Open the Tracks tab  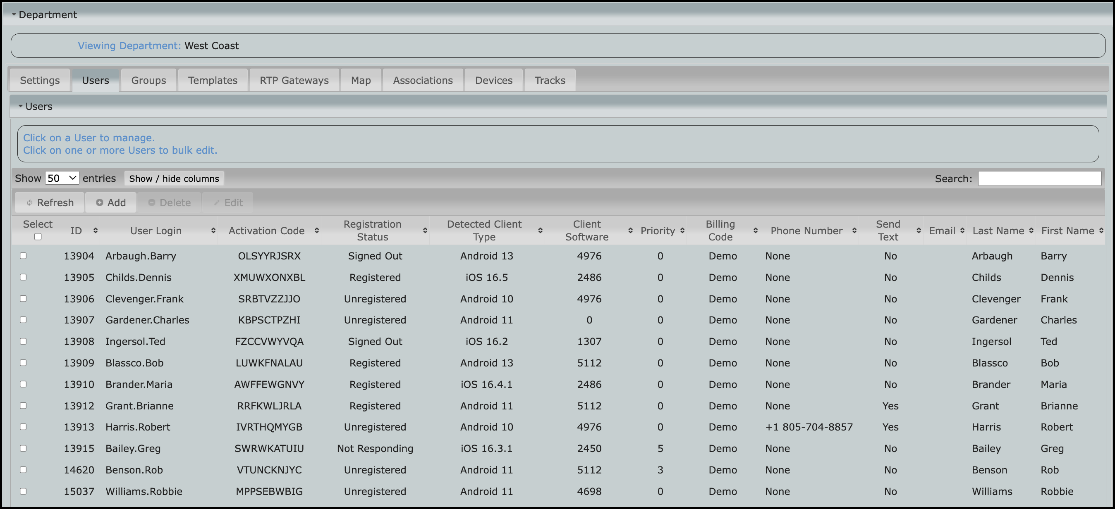pos(550,81)
